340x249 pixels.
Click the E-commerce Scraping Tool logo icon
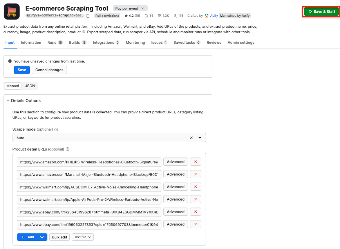coord(11,11)
